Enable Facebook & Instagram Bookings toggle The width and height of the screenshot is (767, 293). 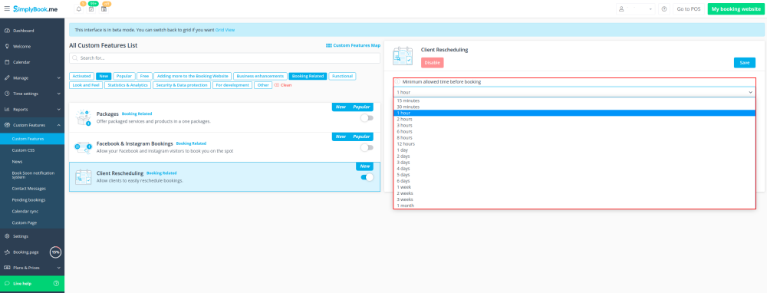point(367,147)
